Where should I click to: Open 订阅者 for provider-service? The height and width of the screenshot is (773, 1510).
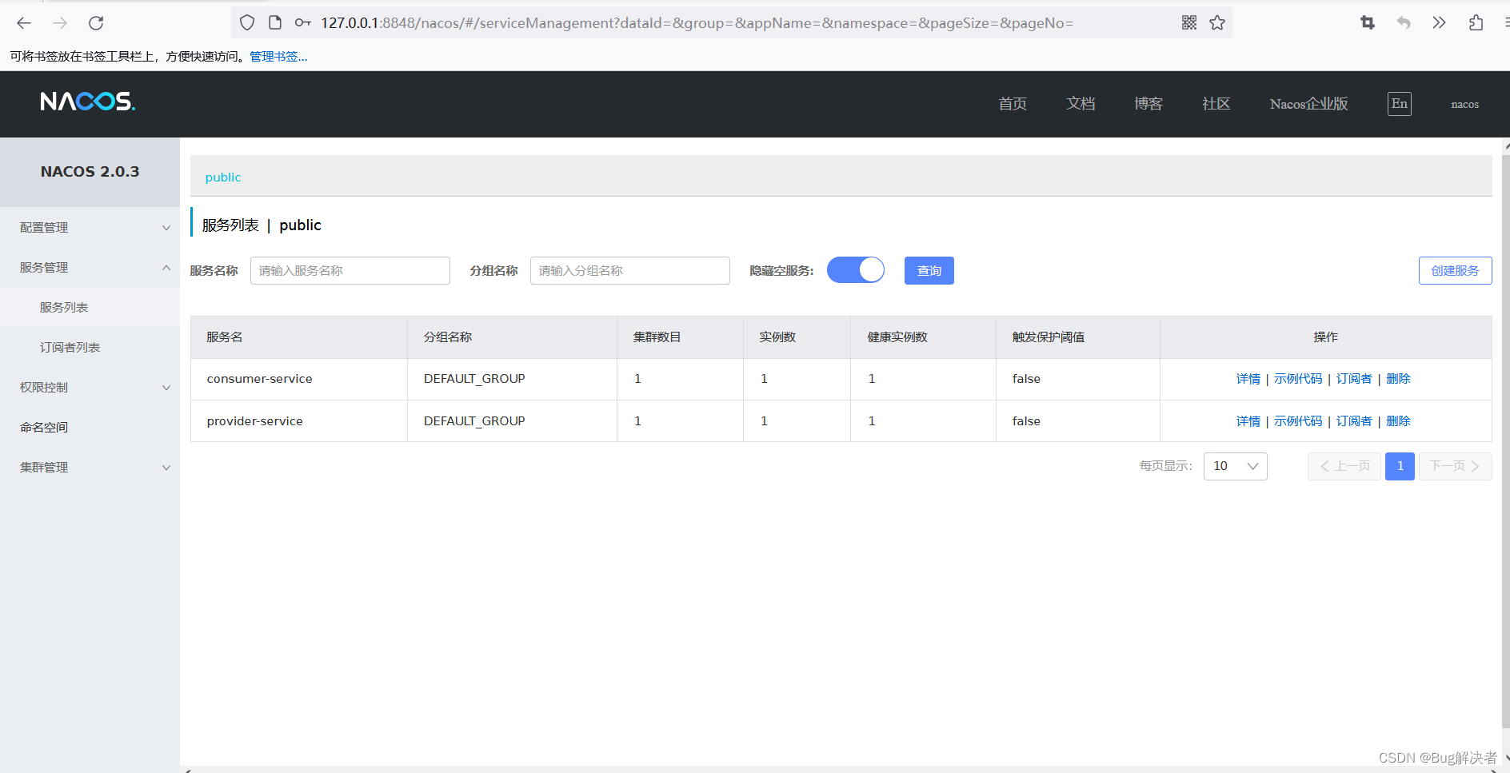coord(1354,421)
